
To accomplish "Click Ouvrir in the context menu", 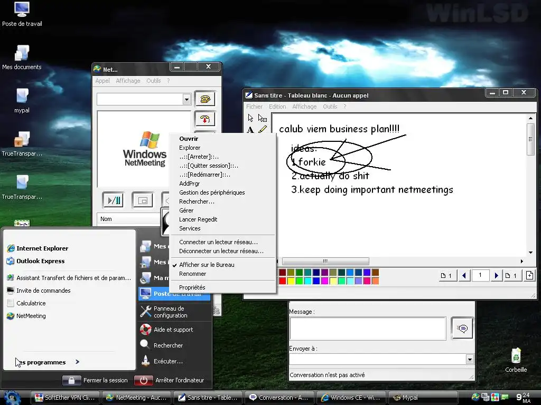I will tap(223, 139).
